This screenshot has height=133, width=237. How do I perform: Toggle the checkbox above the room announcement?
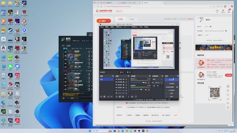127,103
